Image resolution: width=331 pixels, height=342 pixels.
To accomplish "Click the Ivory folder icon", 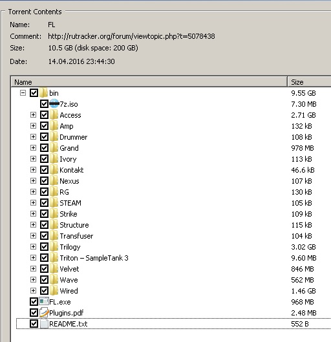I will [x=54, y=159].
